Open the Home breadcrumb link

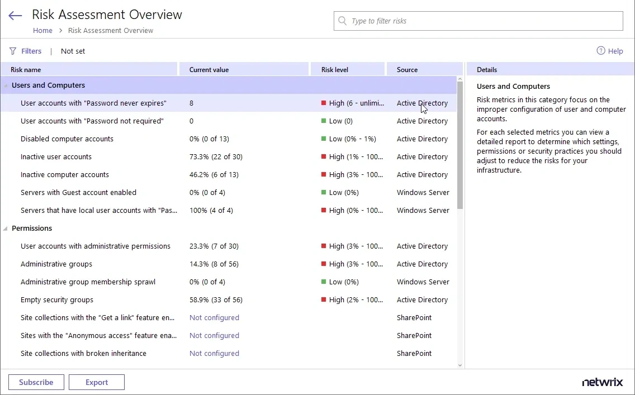(x=42, y=31)
